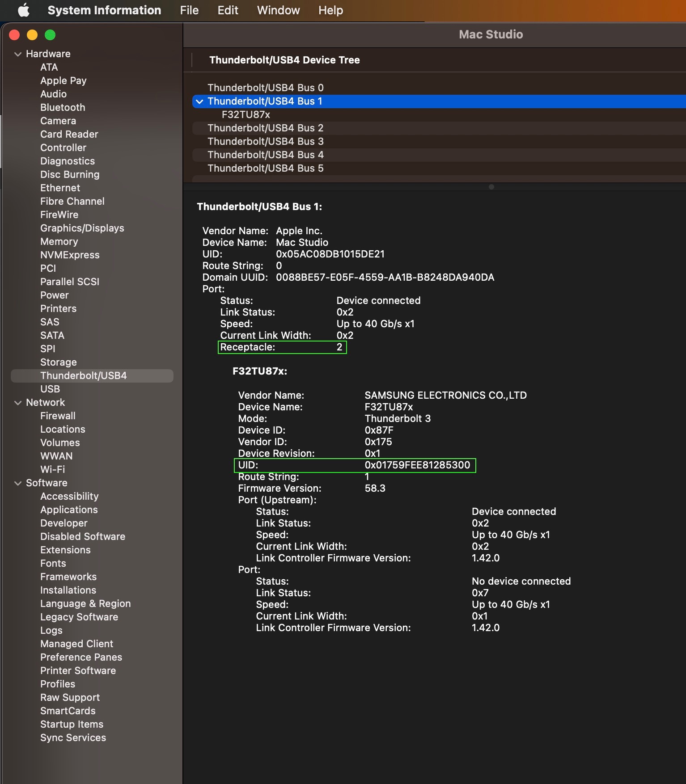
Task: Collapse the Network section
Action: [x=18, y=403]
